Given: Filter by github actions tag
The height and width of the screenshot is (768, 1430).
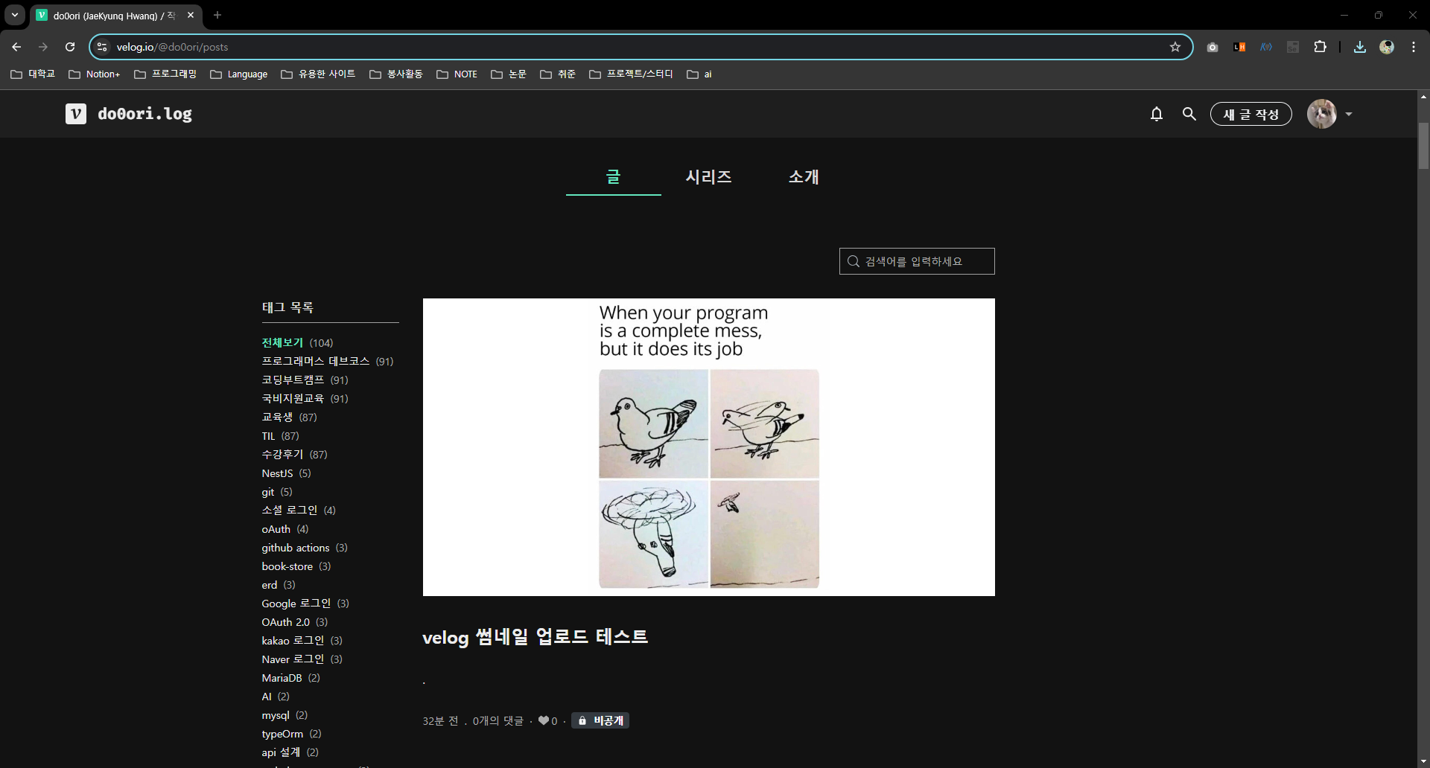Looking at the screenshot, I should point(296,548).
